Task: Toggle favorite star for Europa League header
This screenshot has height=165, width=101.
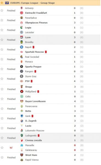Action: coord(2,3)
